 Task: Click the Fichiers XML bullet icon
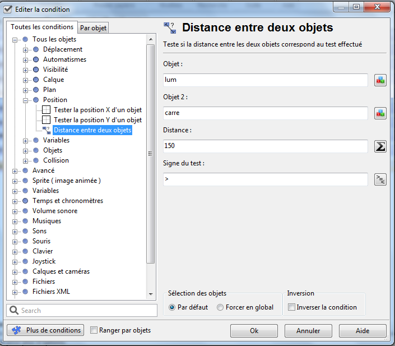tap(25, 292)
